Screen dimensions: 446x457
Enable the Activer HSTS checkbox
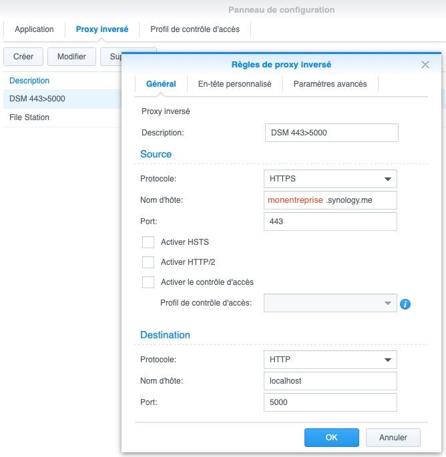click(148, 242)
